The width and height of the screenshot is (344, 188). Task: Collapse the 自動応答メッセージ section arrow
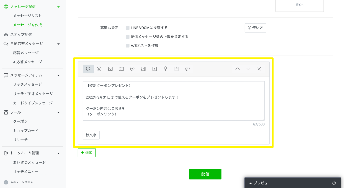(58, 44)
